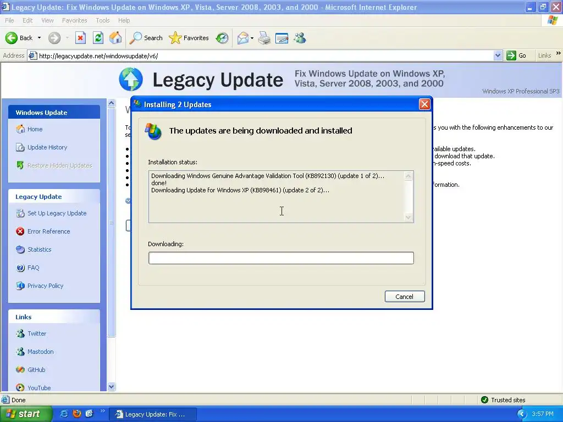Open the Twitter link
The image size is (563, 422).
click(x=37, y=334)
